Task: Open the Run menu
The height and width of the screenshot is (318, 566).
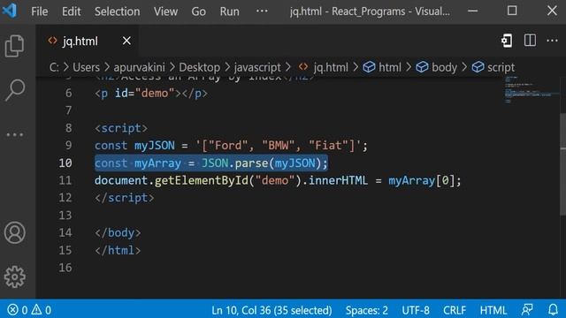Action: 230,11
